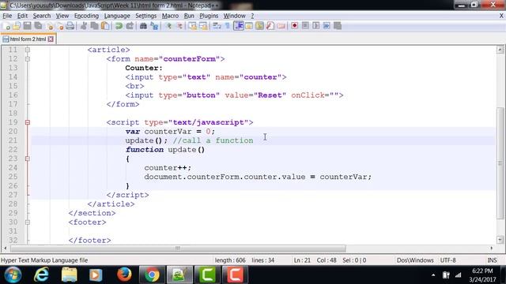This screenshot has width=506, height=284.
Task: Click the Zoom In toolbar icon
Action: 168,26
